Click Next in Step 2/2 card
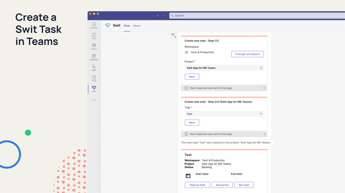345x193 pixels. [192, 123]
